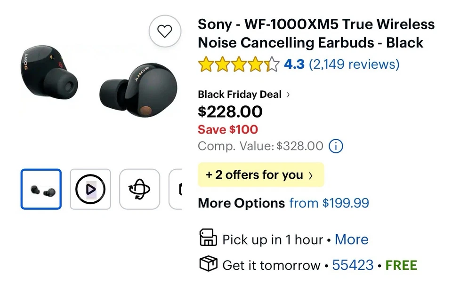Image resolution: width=452 pixels, height=286 pixels.
Task: Click the fifth half-filled star
Action: click(x=272, y=64)
